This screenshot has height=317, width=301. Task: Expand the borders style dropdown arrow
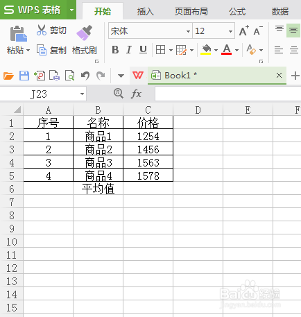pos(171,50)
